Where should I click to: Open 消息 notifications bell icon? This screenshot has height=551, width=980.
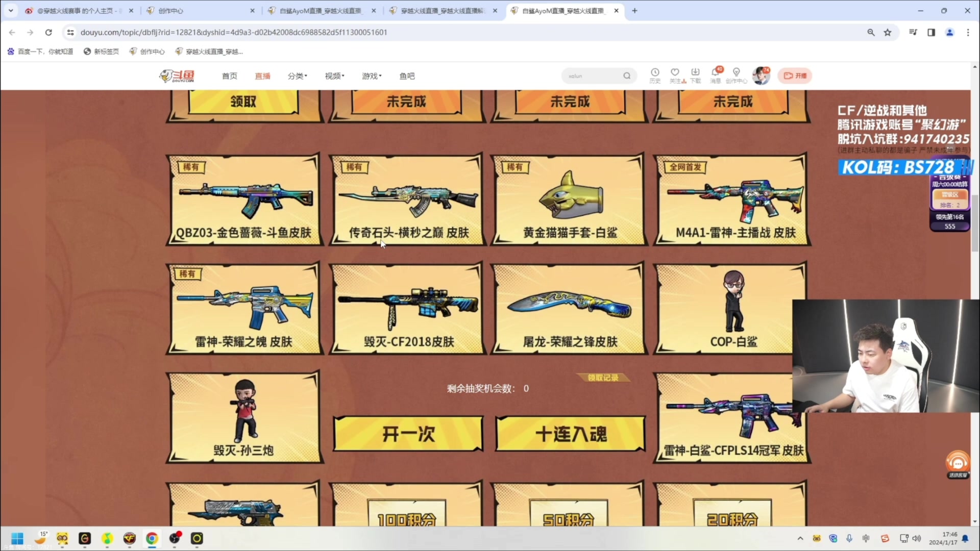716,73
